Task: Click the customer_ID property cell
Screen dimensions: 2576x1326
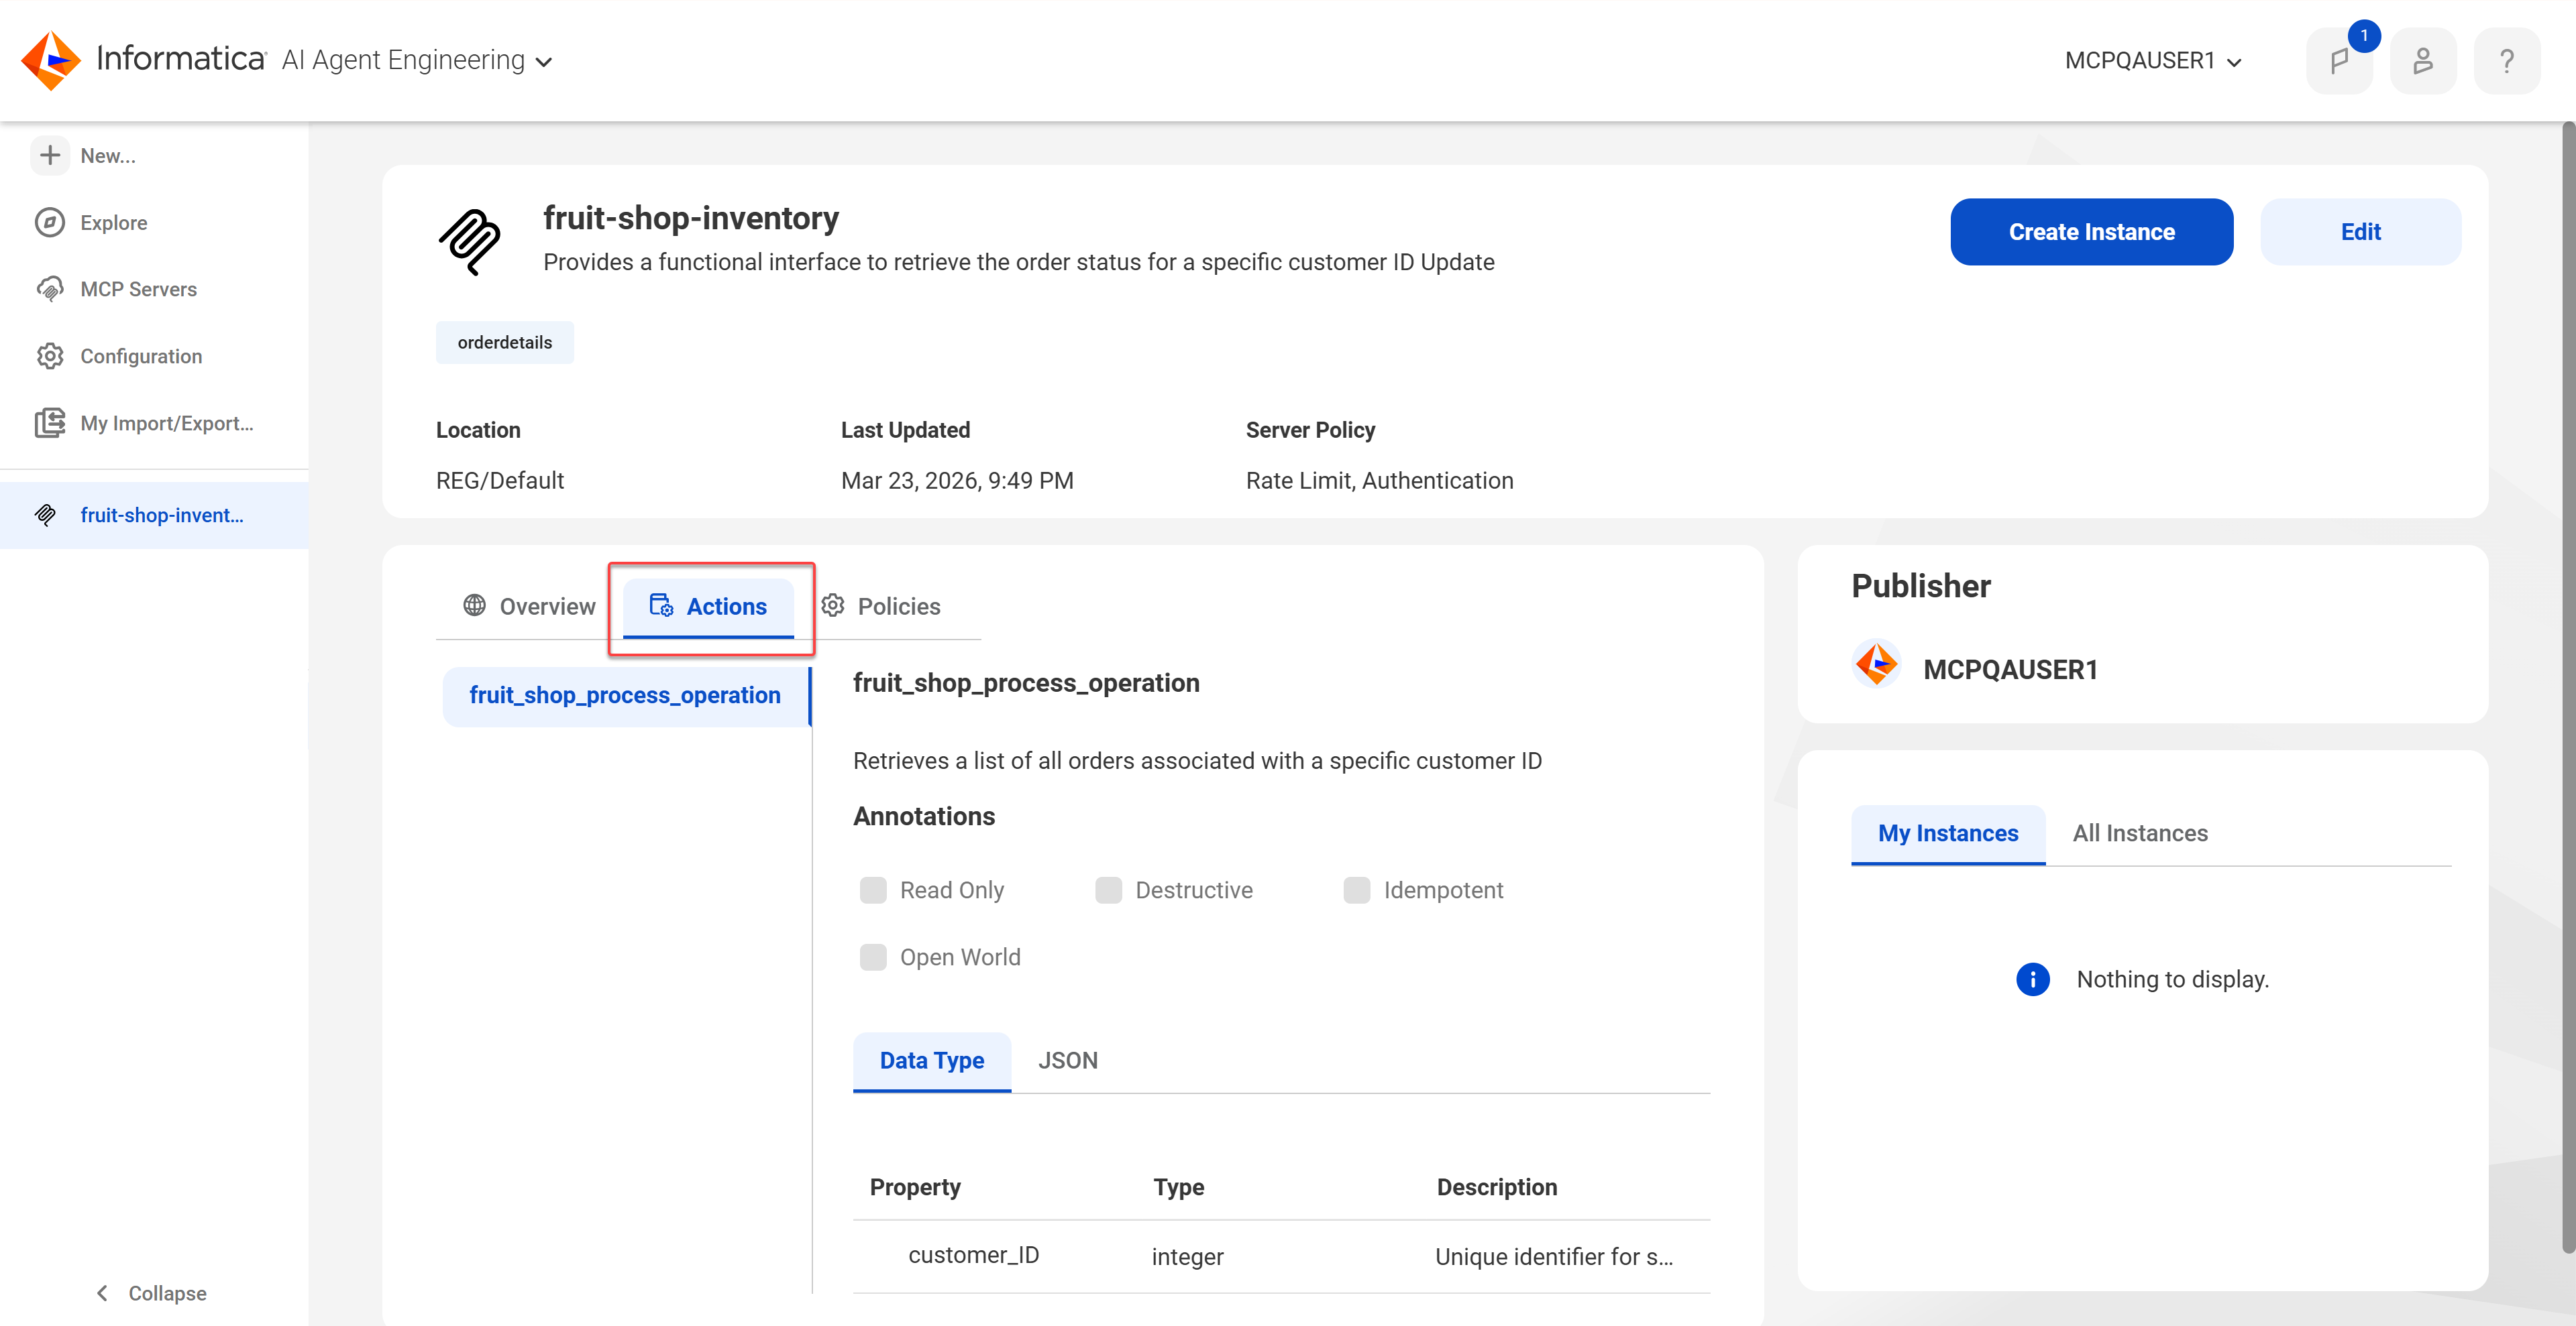Action: tap(973, 1255)
